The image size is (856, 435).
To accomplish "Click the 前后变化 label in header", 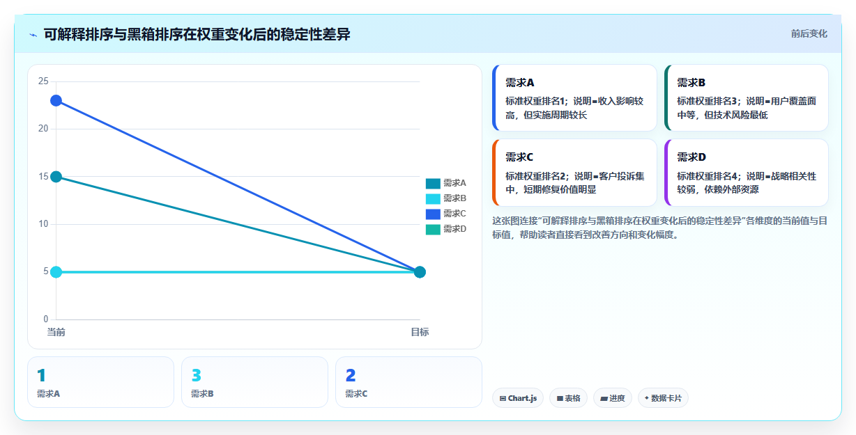I will tap(809, 33).
